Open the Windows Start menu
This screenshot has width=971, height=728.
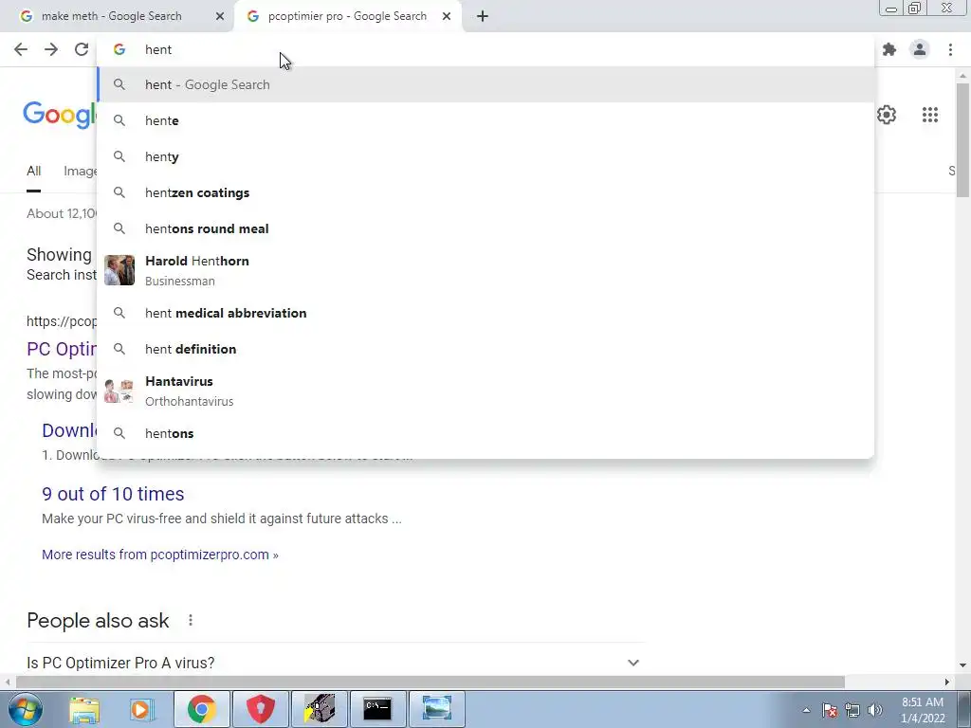coord(25,709)
